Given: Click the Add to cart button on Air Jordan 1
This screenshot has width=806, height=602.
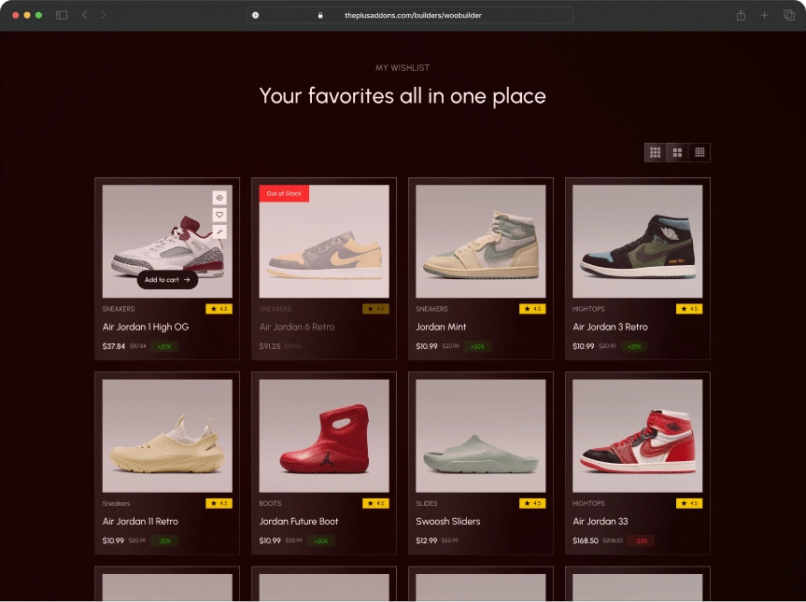Looking at the screenshot, I should click(166, 279).
